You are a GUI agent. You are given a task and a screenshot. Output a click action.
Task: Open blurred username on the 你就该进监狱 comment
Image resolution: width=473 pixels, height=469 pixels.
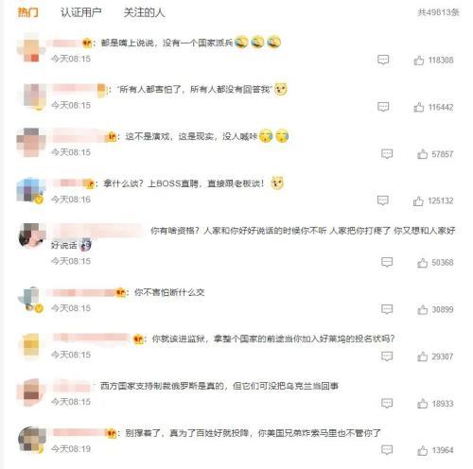pyautogui.click(x=92, y=338)
